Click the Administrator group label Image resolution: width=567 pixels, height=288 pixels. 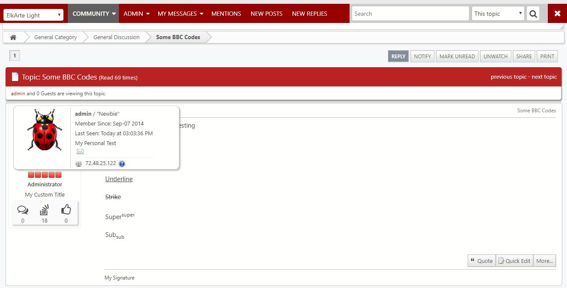(45, 185)
